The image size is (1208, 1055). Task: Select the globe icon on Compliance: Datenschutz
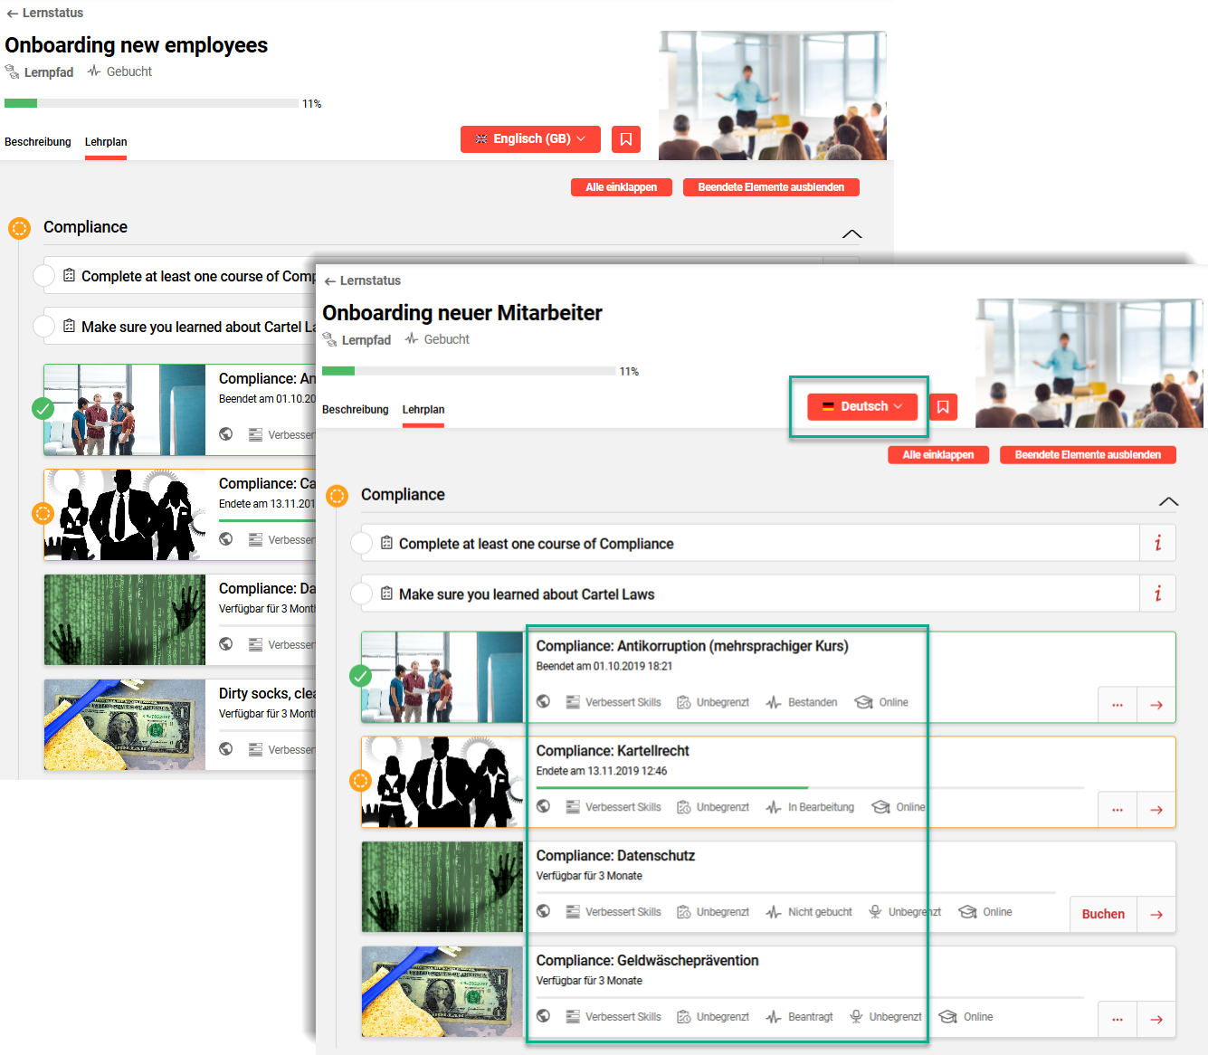pyautogui.click(x=543, y=911)
